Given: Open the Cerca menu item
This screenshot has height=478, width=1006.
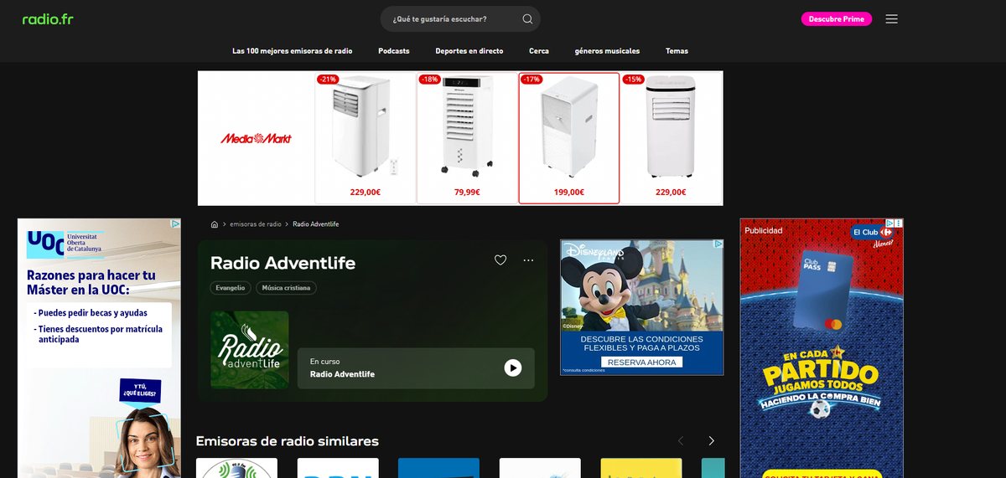Looking at the screenshot, I should click(x=539, y=51).
